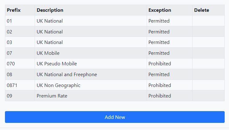The image size is (229, 130).
Task: Click the UK Mobile description
Action: tap(48, 53)
